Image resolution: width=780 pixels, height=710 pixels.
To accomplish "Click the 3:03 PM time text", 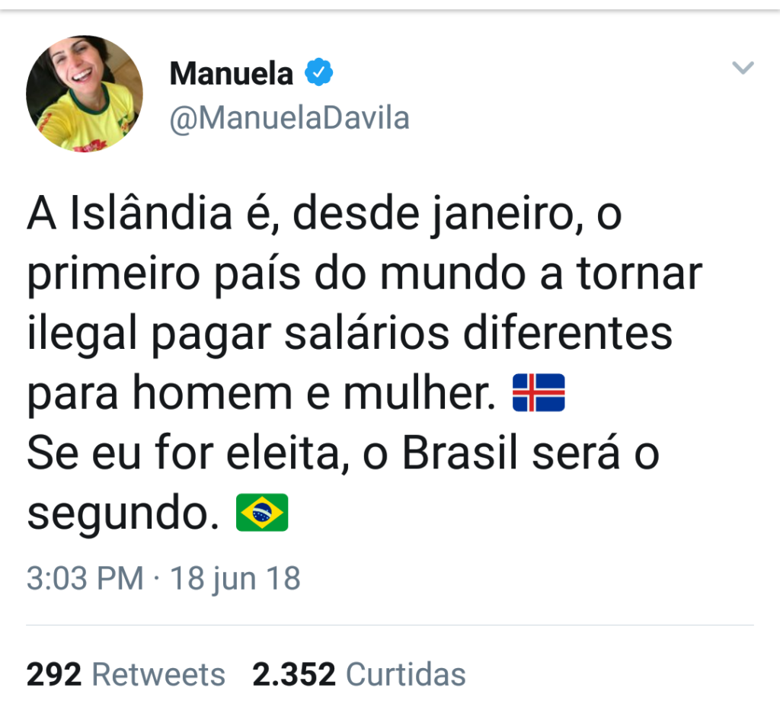I will (85, 579).
